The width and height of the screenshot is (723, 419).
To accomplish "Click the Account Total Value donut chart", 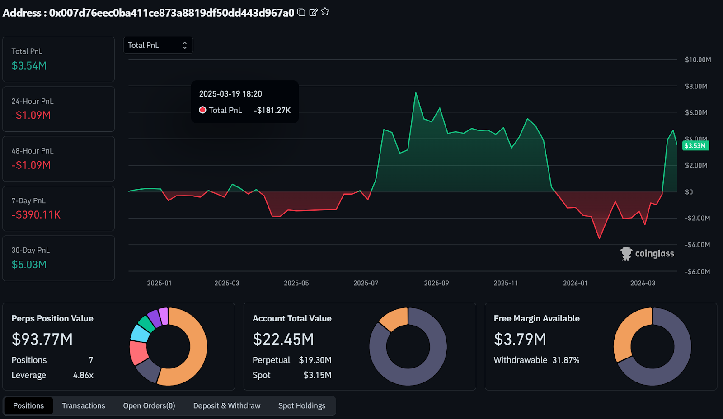I will tap(408, 346).
